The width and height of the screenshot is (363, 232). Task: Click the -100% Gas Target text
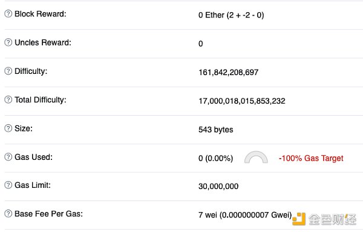click(311, 158)
